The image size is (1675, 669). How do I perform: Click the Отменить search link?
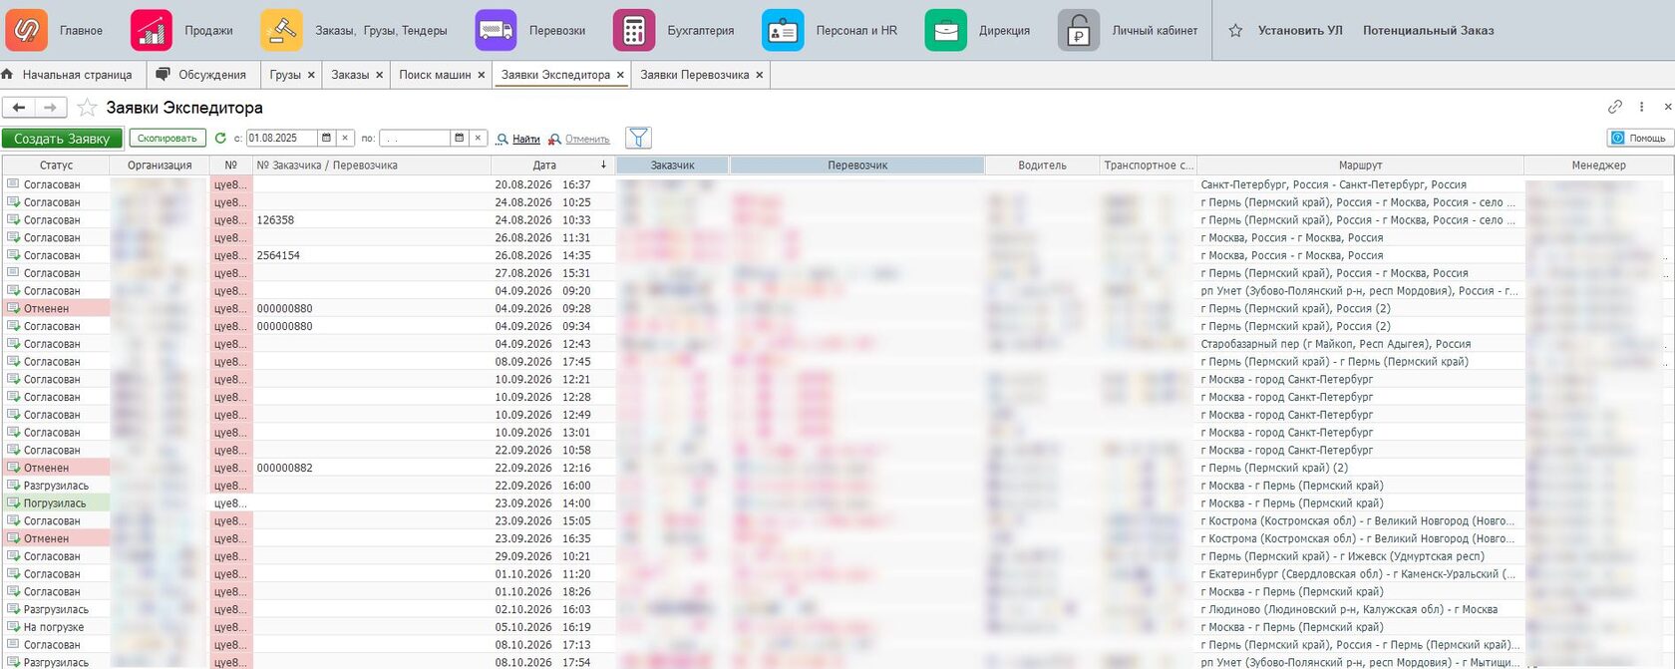(x=579, y=139)
